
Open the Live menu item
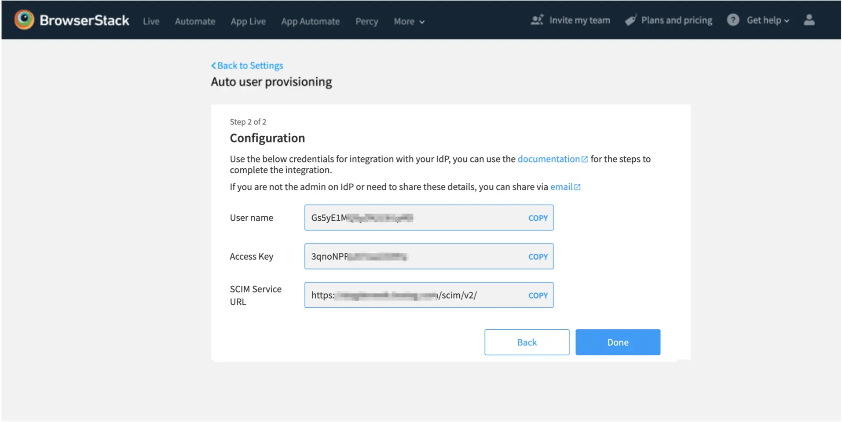coord(151,22)
